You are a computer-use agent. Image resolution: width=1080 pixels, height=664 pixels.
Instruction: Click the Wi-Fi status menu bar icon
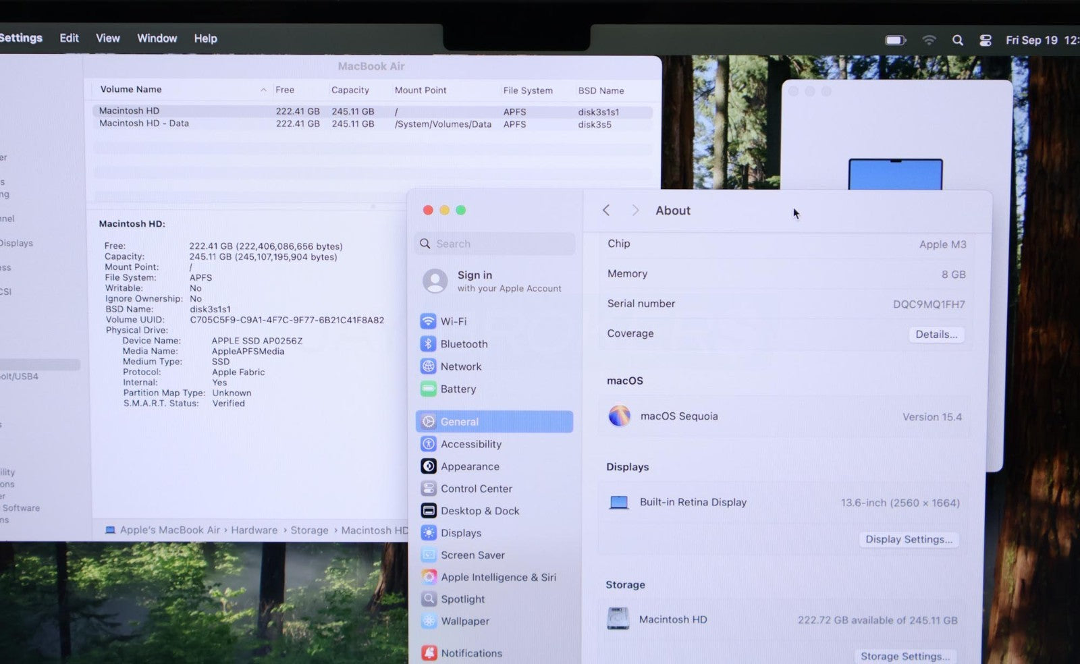[x=929, y=40]
